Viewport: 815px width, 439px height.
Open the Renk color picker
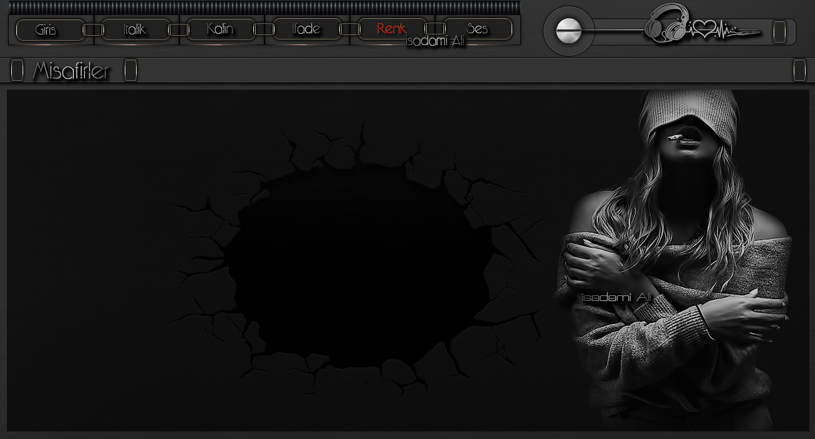(392, 29)
